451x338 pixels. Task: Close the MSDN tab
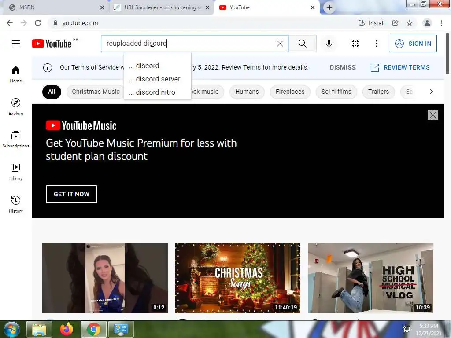(x=102, y=7)
